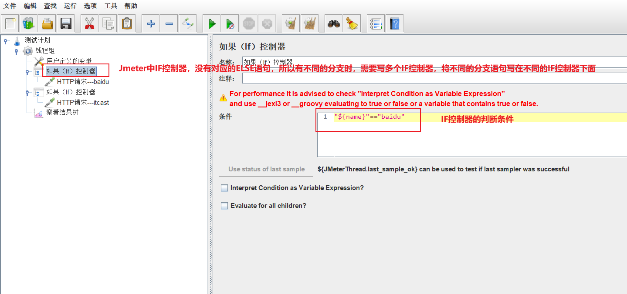Click the Copy icon in toolbar
The image size is (627, 294).
pyautogui.click(x=108, y=23)
